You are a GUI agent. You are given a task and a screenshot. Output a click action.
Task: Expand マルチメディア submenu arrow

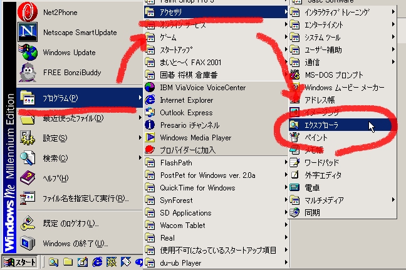coord(393,200)
